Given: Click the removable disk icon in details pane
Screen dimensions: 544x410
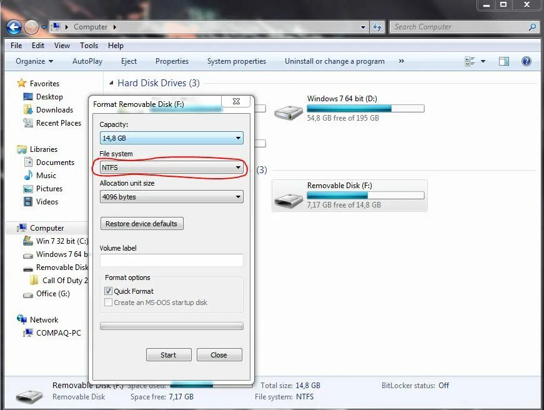Looking at the screenshot, I should tap(29, 396).
